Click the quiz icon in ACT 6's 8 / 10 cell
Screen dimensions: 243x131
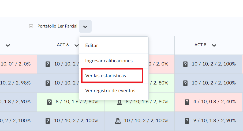click(x=49, y=102)
